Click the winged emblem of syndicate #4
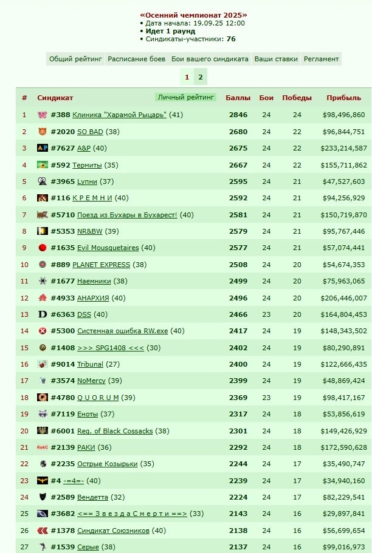Viewport: 372px width, 553px height. 43,480
